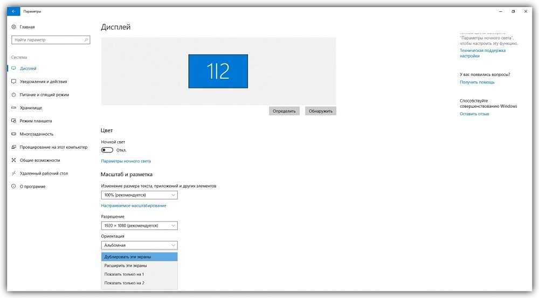This screenshot has width=539, height=298.
Task: Open Общие возможности section
Action: pos(40,160)
